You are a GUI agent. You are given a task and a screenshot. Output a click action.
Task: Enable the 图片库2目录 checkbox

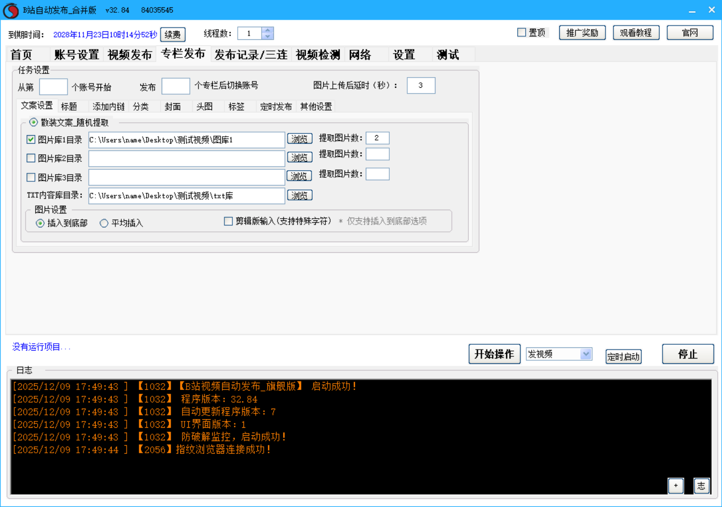[x=31, y=158]
